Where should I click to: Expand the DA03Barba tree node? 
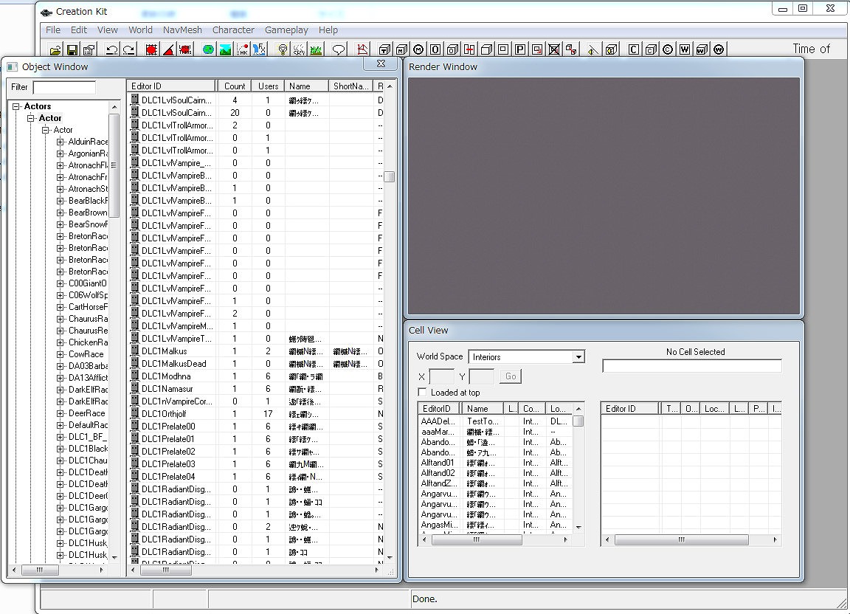61,366
